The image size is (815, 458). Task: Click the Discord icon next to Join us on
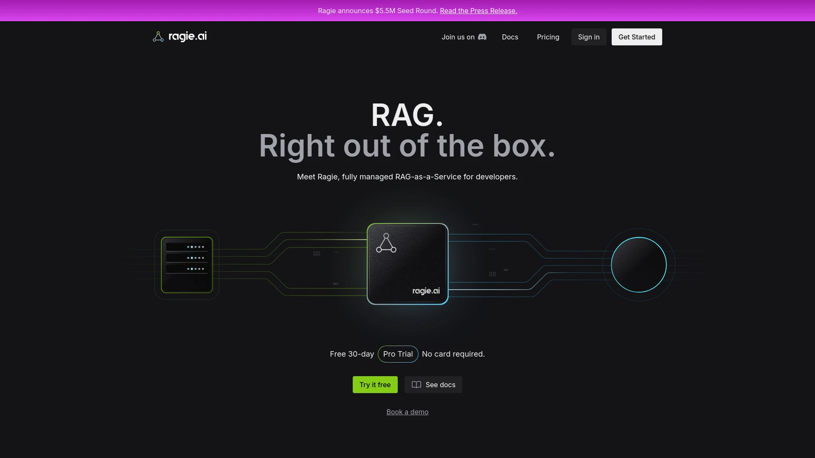tap(483, 37)
